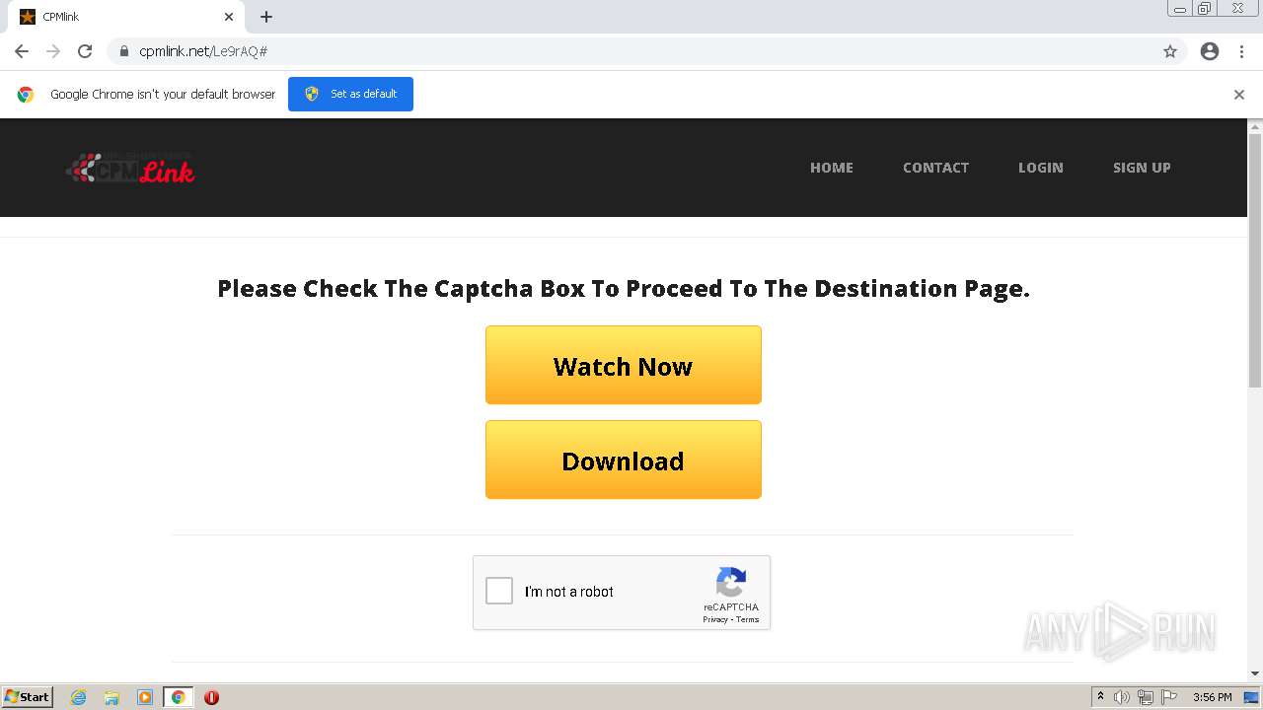Open a new tab with the plus icon

[266, 17]
